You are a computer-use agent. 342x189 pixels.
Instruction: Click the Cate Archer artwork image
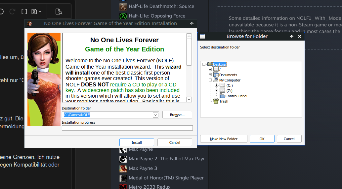(x=44, y=79)
